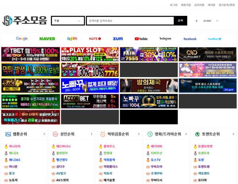Open the 공지사항 menu item
Screen dimensions: 238x184
pos(199,5)
